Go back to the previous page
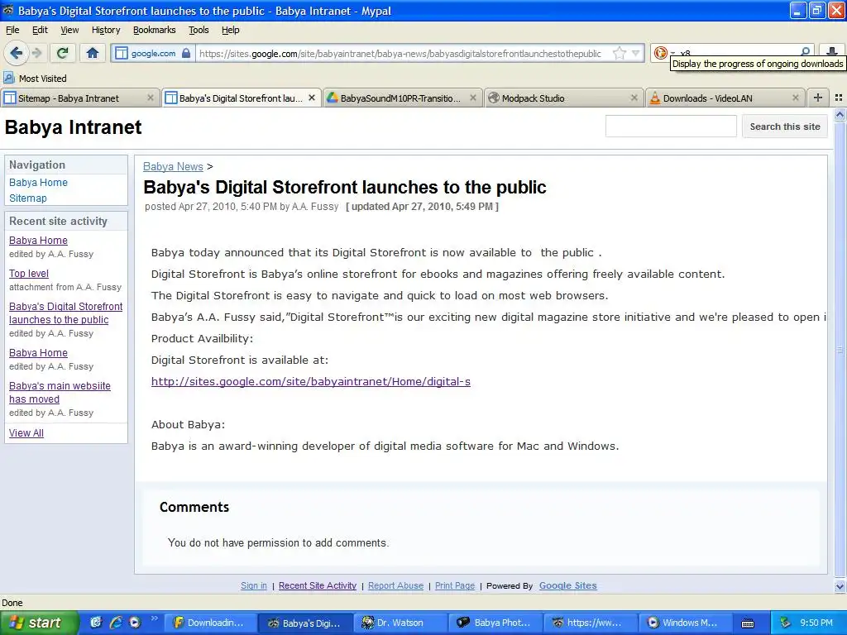 point(16,53)
